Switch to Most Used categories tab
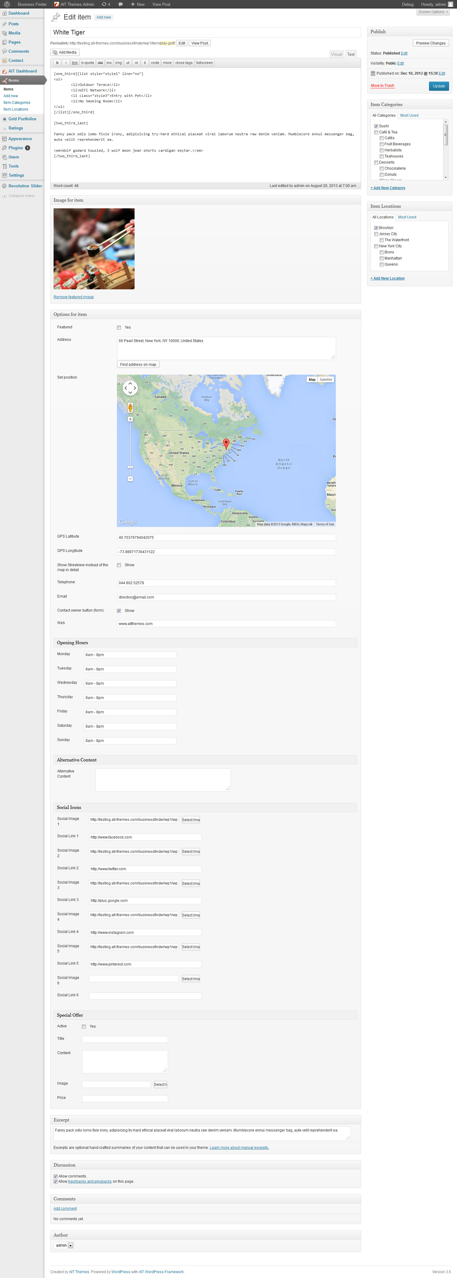Image resolution: width=457 pixels, height=1278 pixels. [409, 116]
